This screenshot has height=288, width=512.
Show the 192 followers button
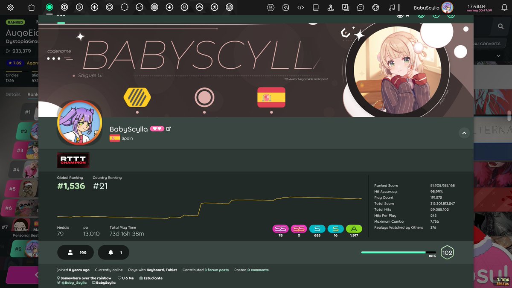76,253
